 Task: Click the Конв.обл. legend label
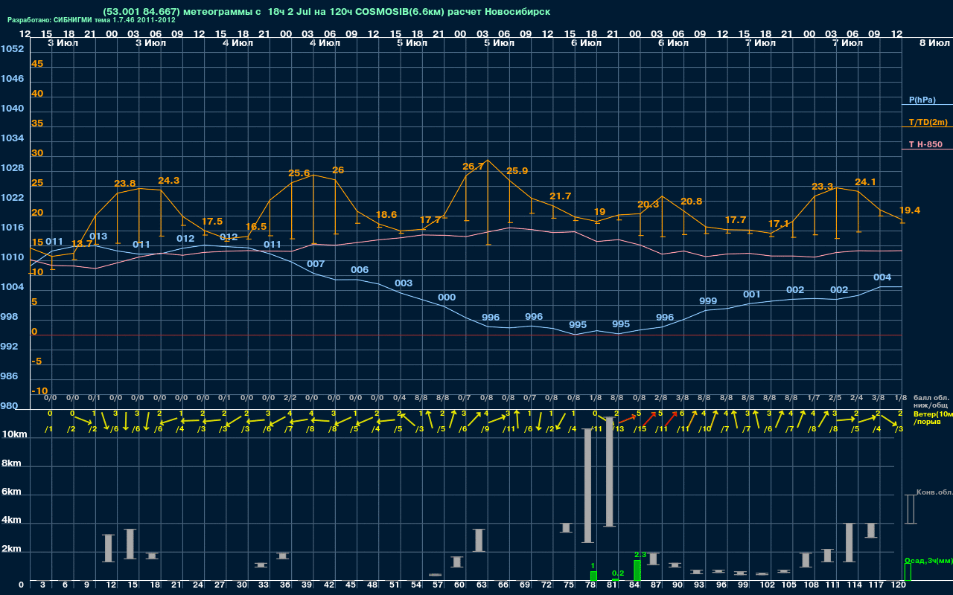(x=934, y=492)
